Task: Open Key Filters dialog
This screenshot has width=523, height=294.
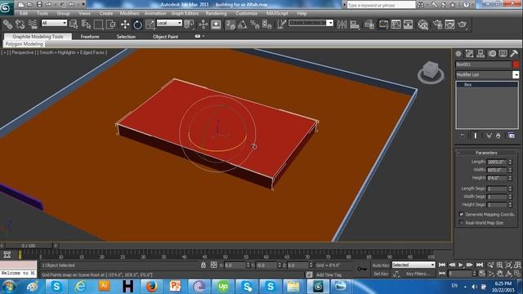Action: (x=418, y=274)
